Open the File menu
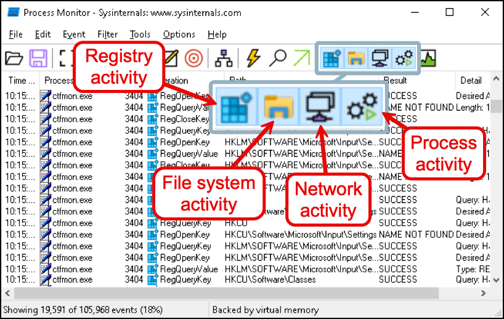 coord(16,34)
